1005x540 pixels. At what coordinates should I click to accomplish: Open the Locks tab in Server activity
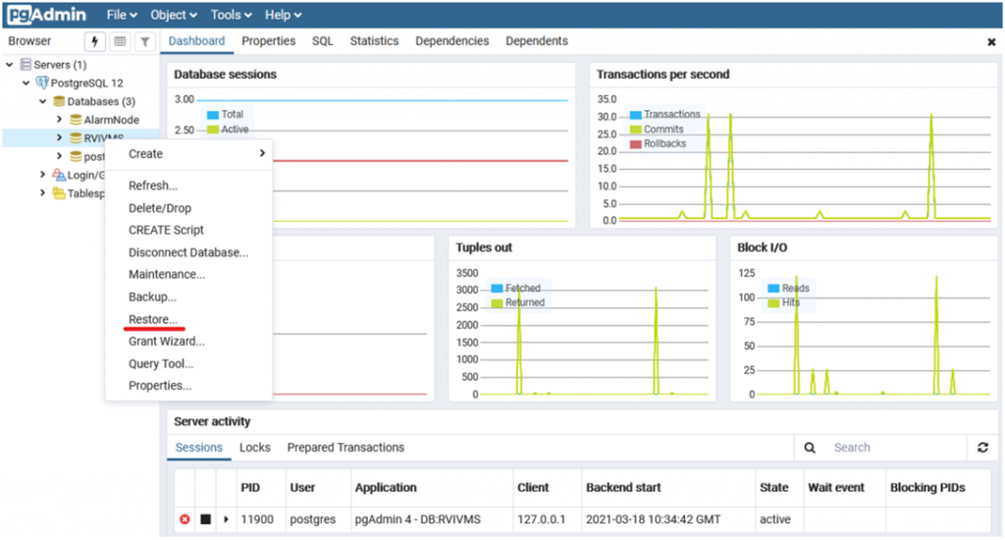[254, 448]
